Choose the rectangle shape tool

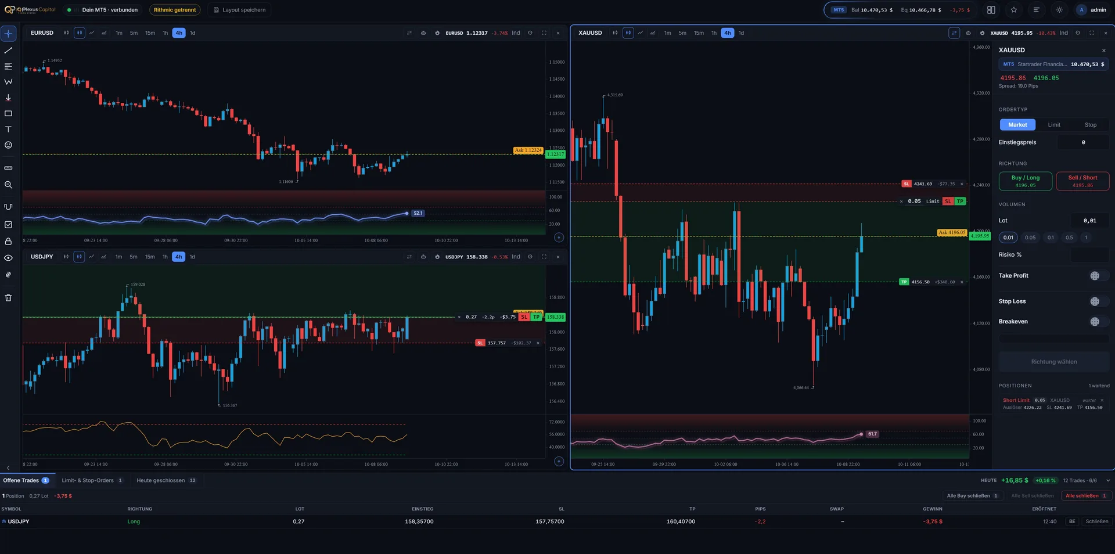8,114
